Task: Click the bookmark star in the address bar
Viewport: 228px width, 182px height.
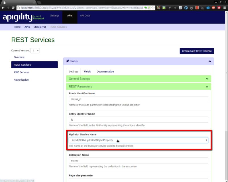Action: coord(152,8)
